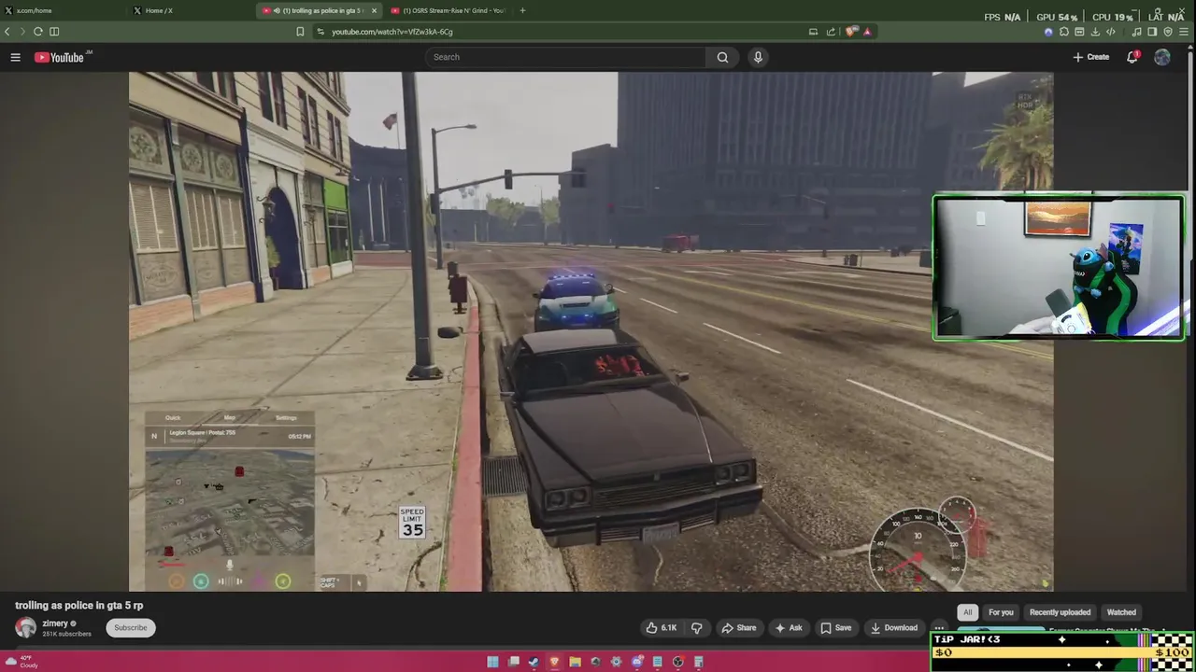Open Brave browser from the taskbar
The height and width of the screenshot is (672, 1196).
click(x=554, y=662)
